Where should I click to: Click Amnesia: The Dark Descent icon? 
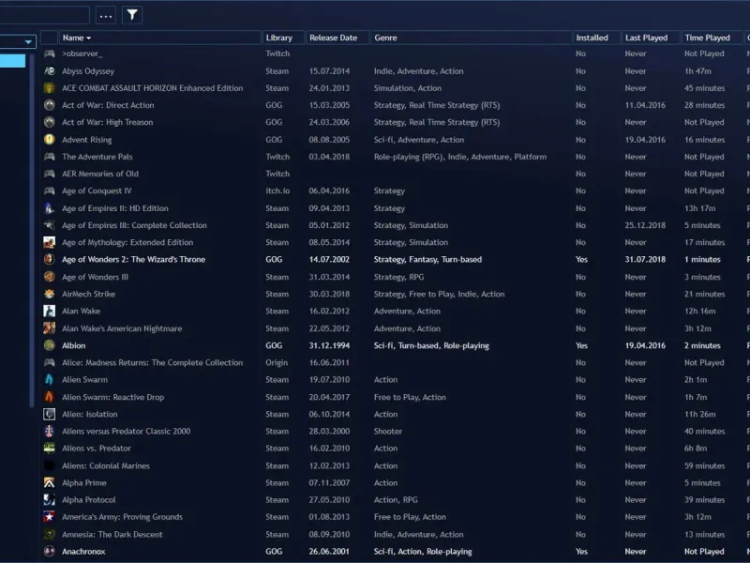tap(50, 534)
